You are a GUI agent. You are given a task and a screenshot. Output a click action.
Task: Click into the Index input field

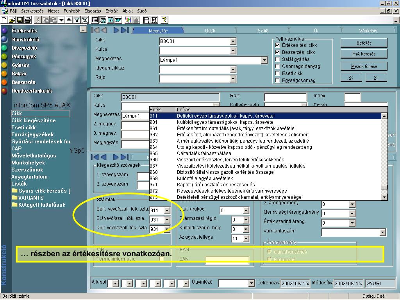coord(353,97)
